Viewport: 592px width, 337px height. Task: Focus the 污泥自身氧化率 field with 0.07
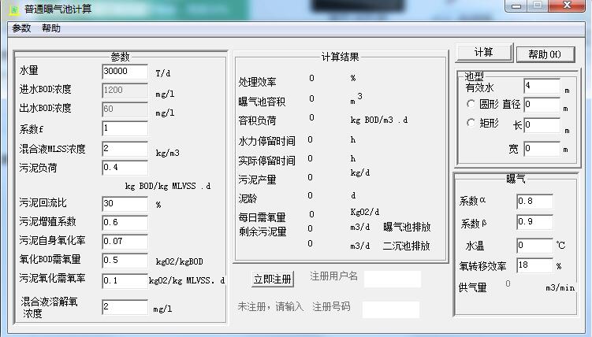click(125, 241)
